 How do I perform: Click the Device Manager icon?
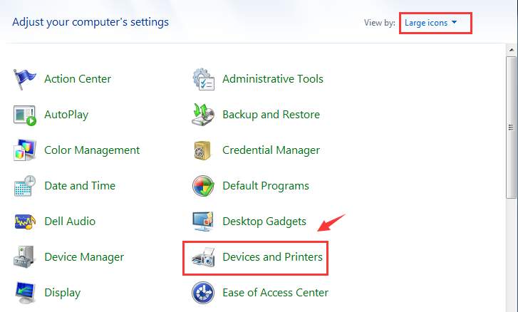(x=24, y=256)
